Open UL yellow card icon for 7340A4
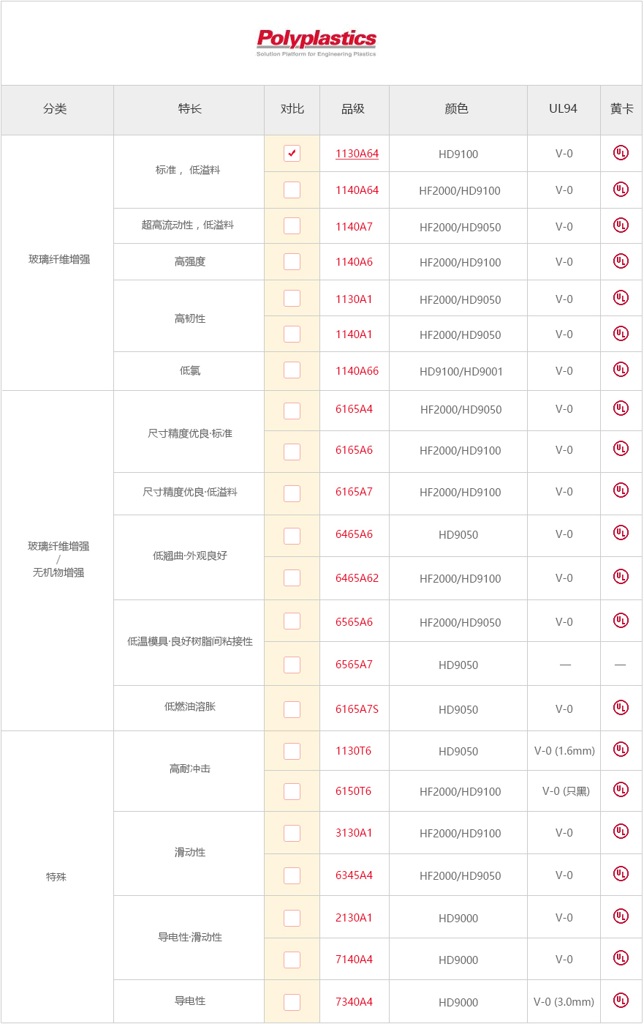The image size is (644, 1024). coord(621,1001)
